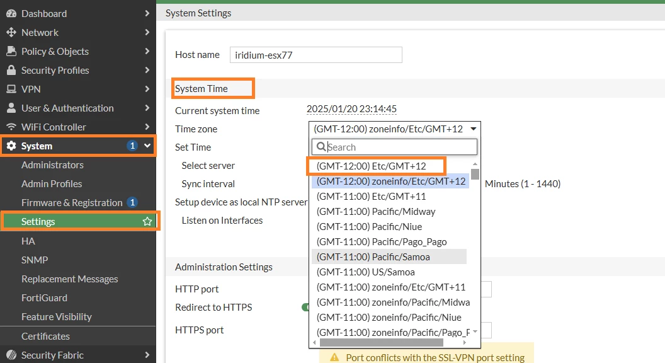Click the time zone list vertical scrollbar

(475, 175)
